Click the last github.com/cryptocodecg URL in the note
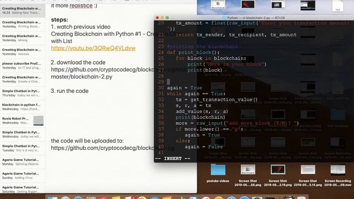 click(x=112, y=148)
